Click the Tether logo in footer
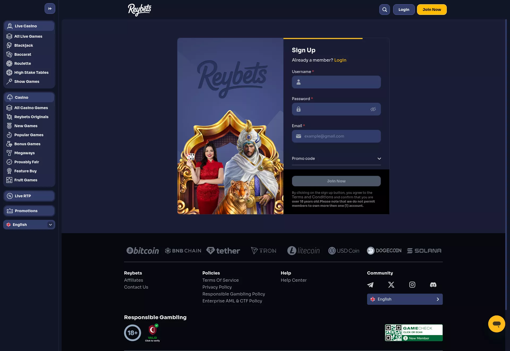The height and width of the screenshot is (351, 510). click(223, 251)
